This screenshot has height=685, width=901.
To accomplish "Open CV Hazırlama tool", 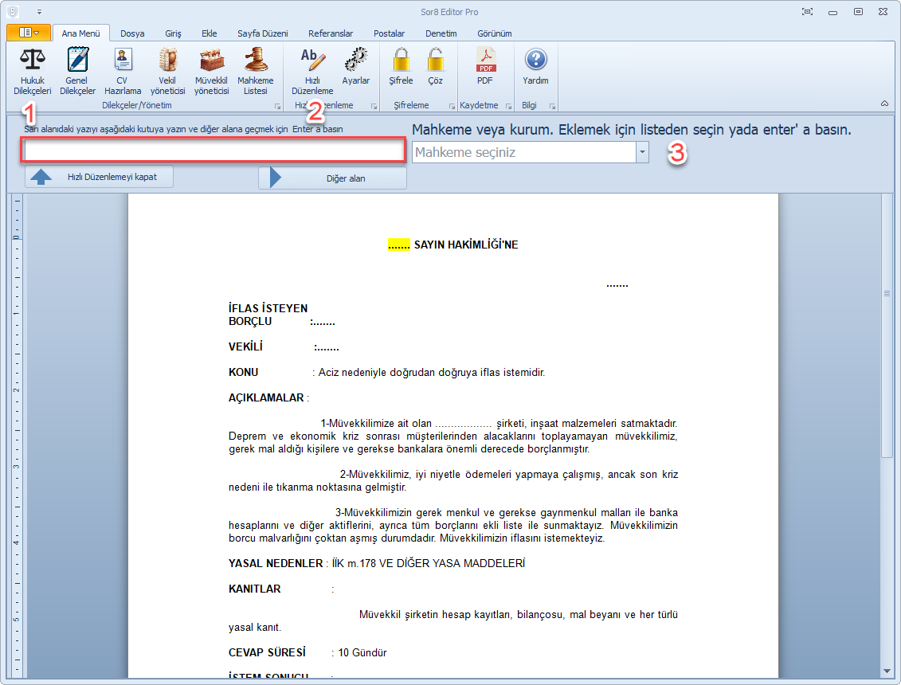I will 123,61.
